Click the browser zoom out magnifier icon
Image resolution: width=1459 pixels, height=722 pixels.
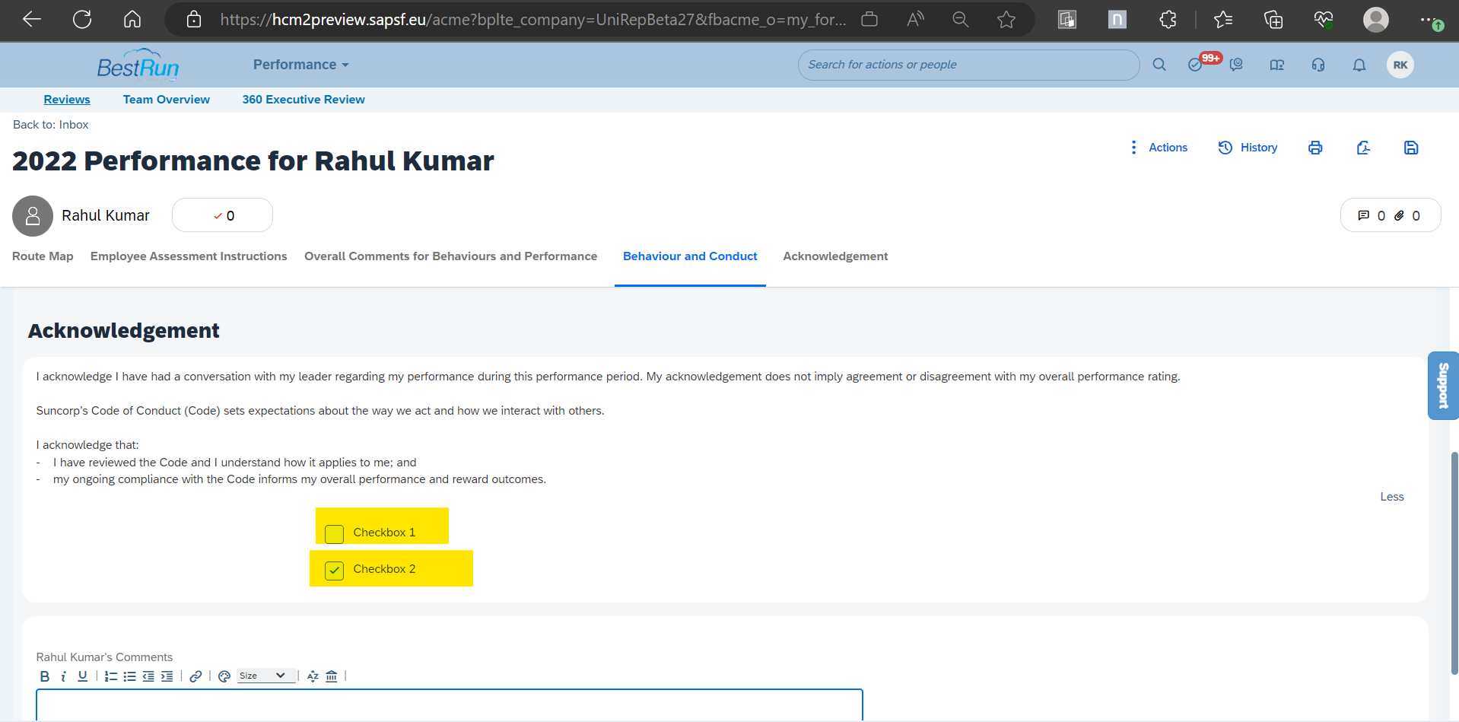pyautogui.click(x=961, y=19)
